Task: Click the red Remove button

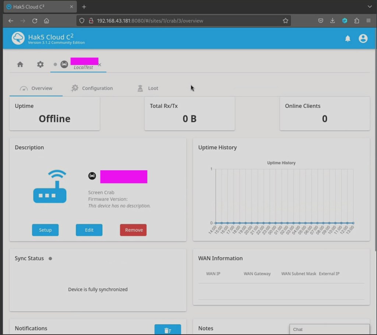Action: click(x=133, y=230)
